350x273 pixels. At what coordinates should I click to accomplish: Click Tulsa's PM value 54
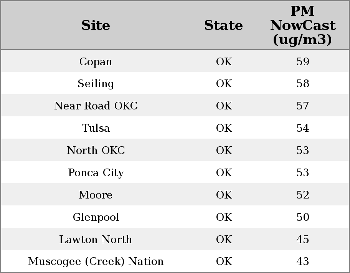coord(302,128)
